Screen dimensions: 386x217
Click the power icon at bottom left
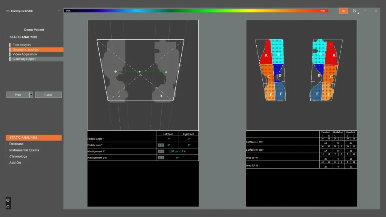click(8, 206)
